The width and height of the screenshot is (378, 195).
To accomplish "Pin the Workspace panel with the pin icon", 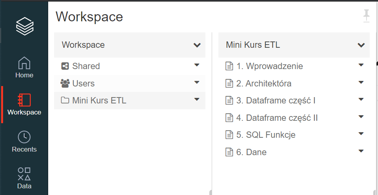I will [x=367, y=16].
